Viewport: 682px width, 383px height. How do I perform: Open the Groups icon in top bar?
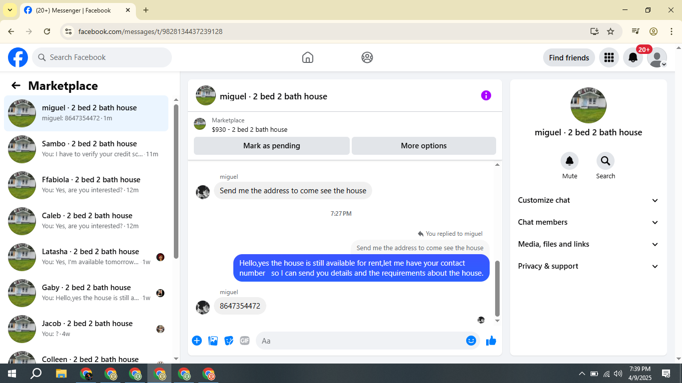coord(367,57)
